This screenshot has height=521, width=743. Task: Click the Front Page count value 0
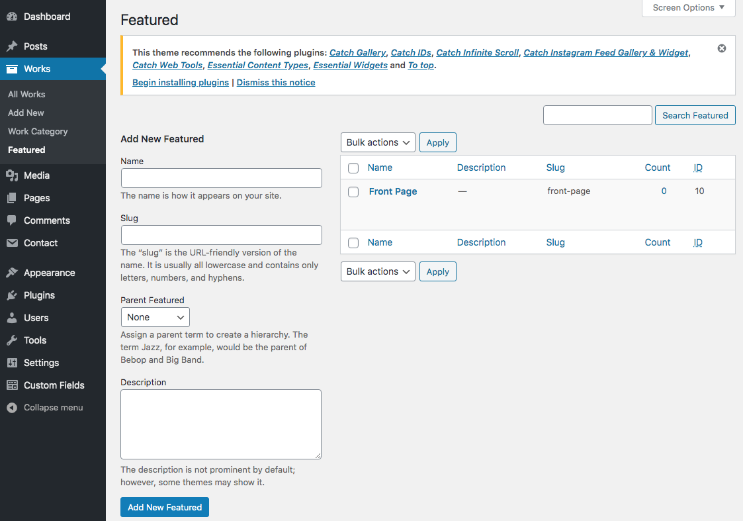(664, 191)
